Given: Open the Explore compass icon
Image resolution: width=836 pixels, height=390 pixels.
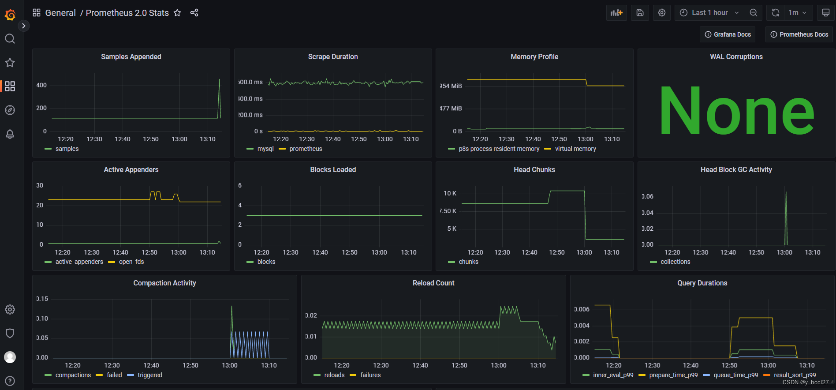Looking at the screenshot, I should [10, 110].
